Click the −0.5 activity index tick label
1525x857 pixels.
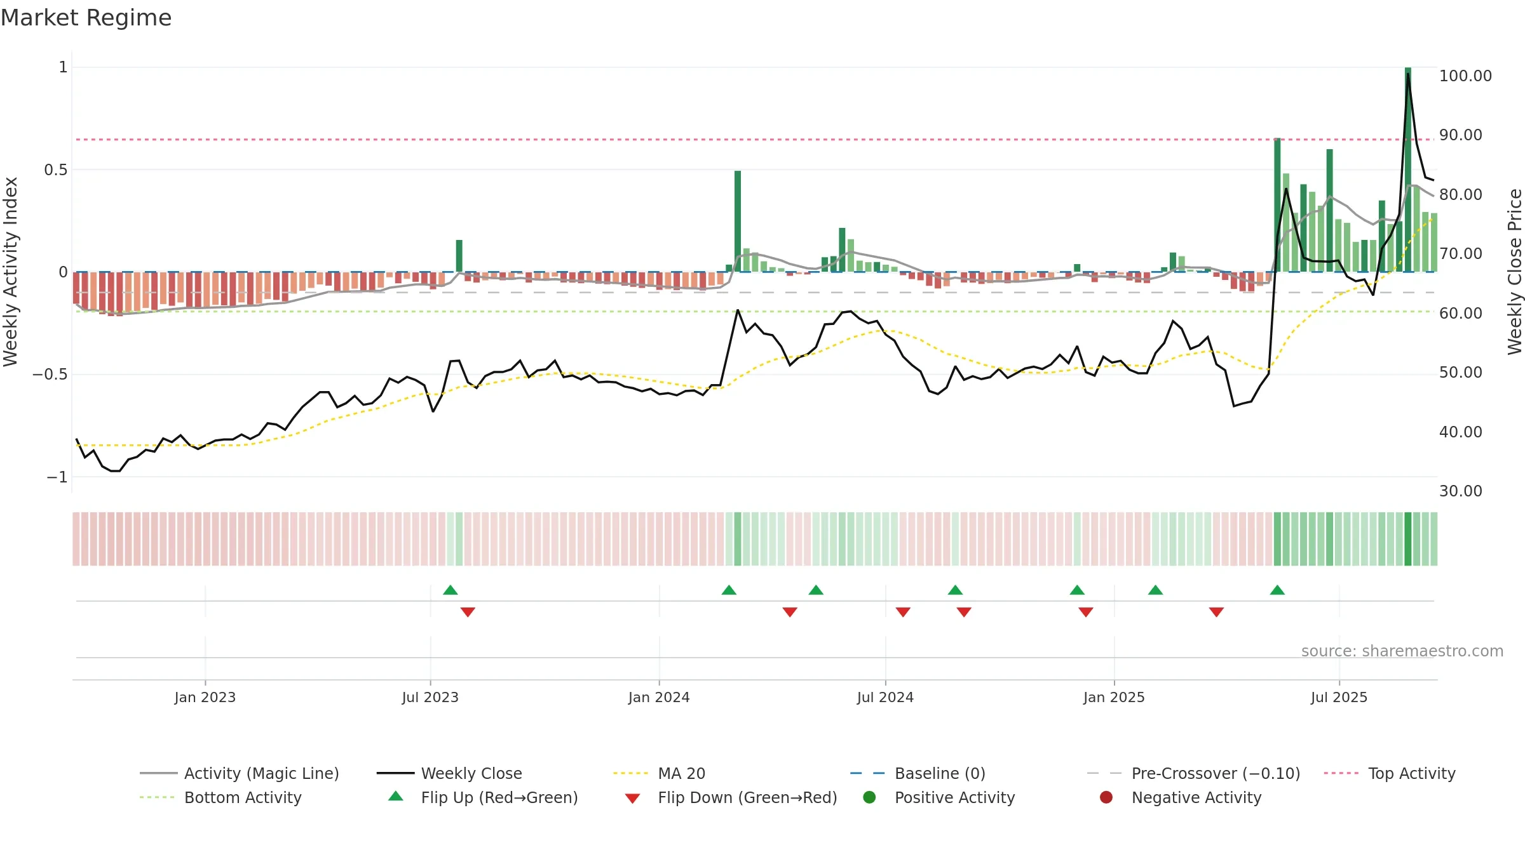(x=50, y=374)
